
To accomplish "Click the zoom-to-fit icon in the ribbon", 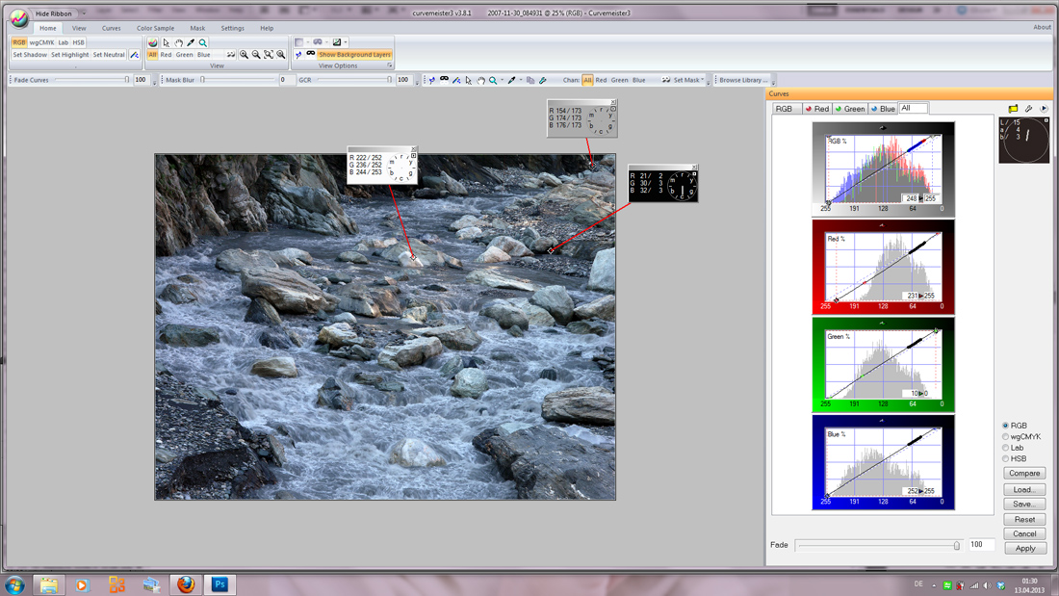I will [x=269, y=55].
